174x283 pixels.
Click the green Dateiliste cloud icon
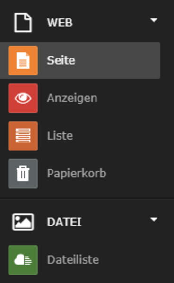23,260
